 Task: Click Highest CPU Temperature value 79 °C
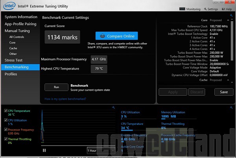coord(99,69)
